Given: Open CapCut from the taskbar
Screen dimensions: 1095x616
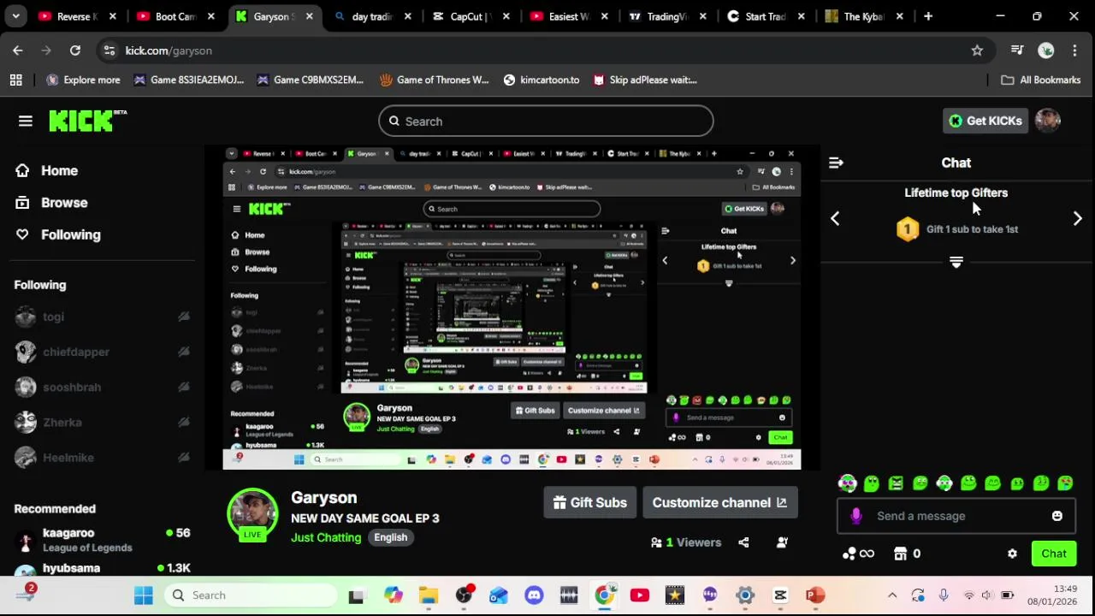Looking at the screenshot, I should point(779,595).
